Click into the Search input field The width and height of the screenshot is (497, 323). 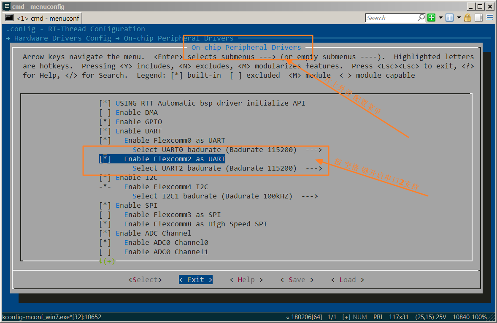click(x=391, y=18)
